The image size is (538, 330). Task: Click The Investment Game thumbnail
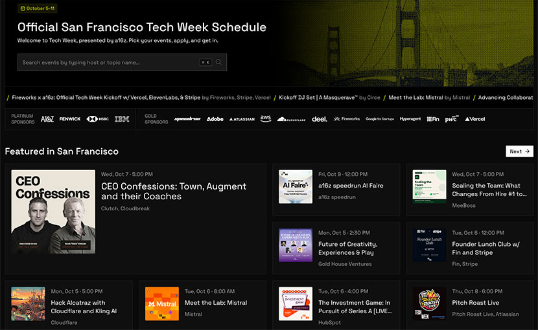pyautogui.click(x=296, y=304)
